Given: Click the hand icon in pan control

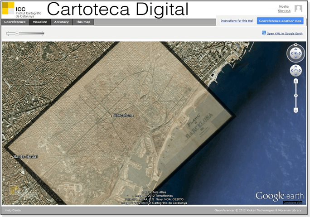Looking at the screenshot, I should click(x=295, y=71).
